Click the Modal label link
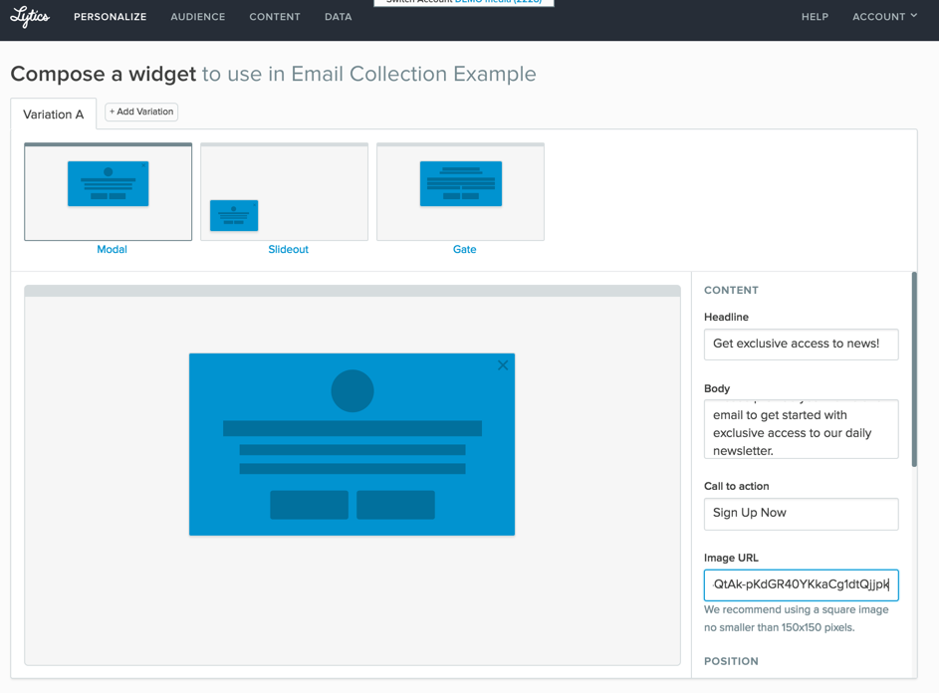The height and width of the screenshot is (693, 939). tap(112, 249)
